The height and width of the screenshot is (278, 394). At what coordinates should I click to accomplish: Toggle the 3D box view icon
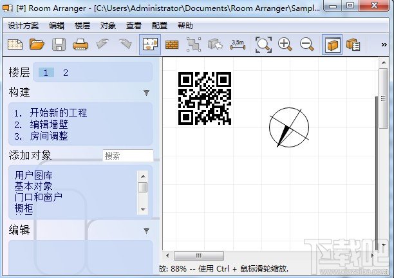point(332,44)
